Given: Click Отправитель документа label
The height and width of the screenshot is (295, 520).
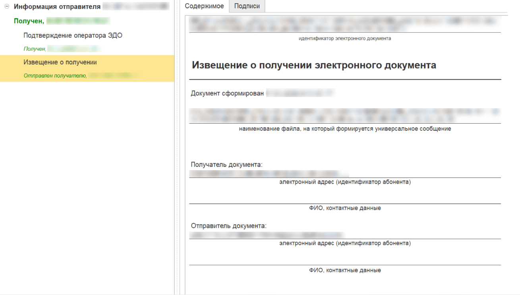Looking at the screenshot, I should (x=228, y=226).
